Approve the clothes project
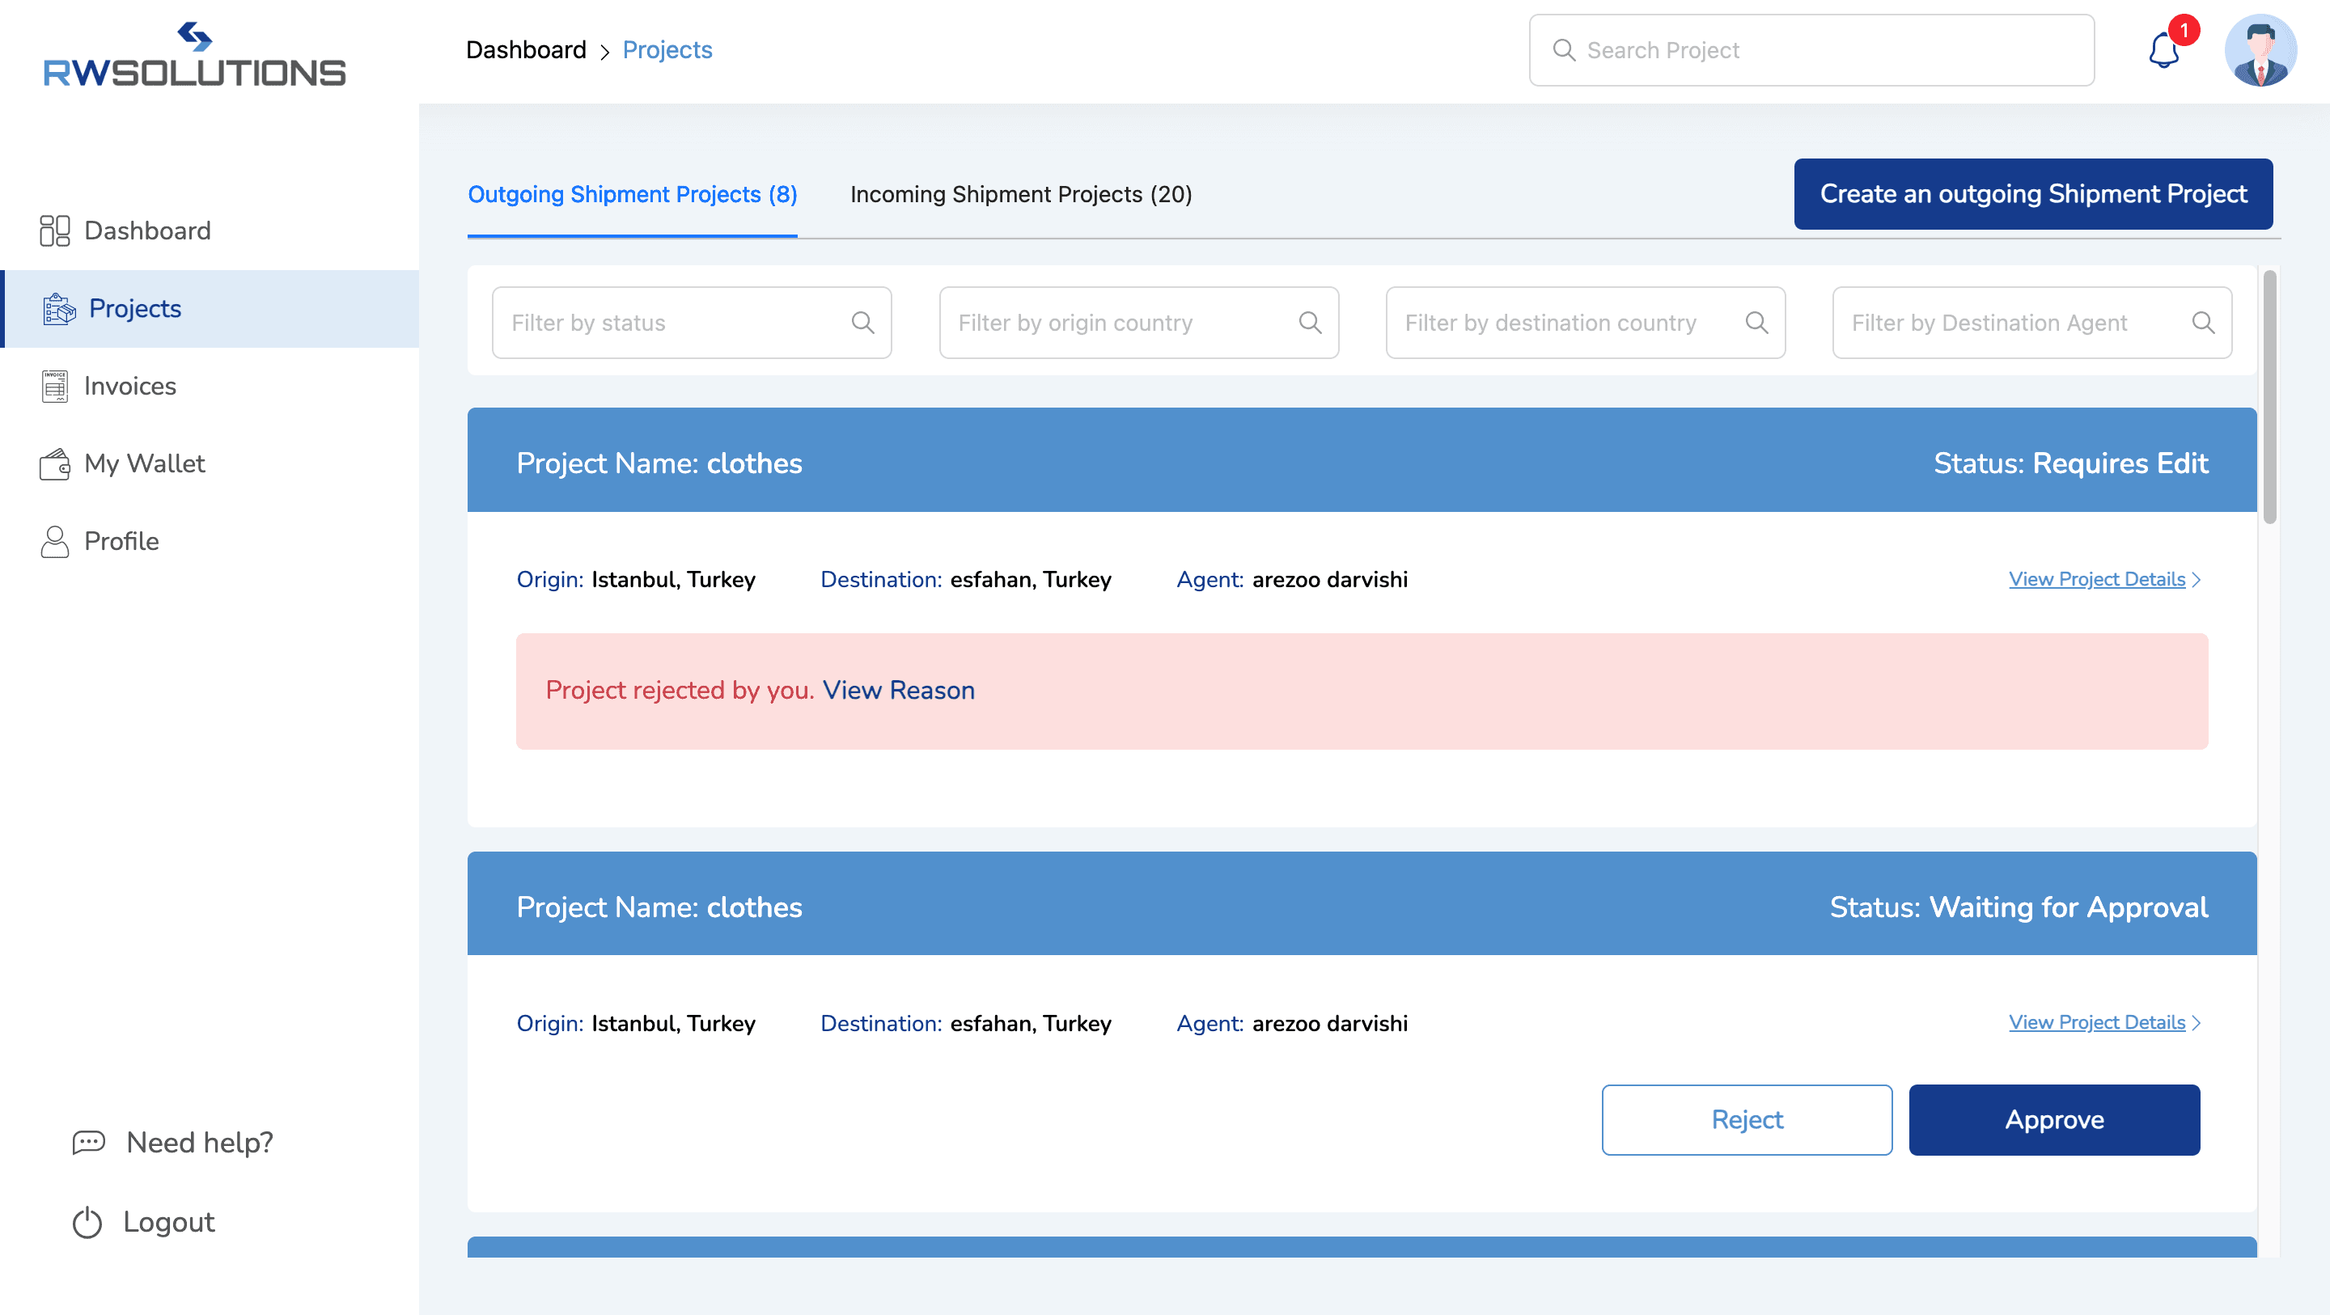The height and width of the screenshot is (1315, 2330). [2054, 1119]
